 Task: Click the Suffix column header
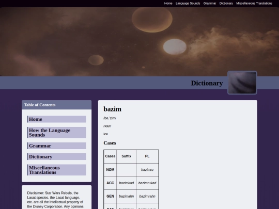click(127, 156)
